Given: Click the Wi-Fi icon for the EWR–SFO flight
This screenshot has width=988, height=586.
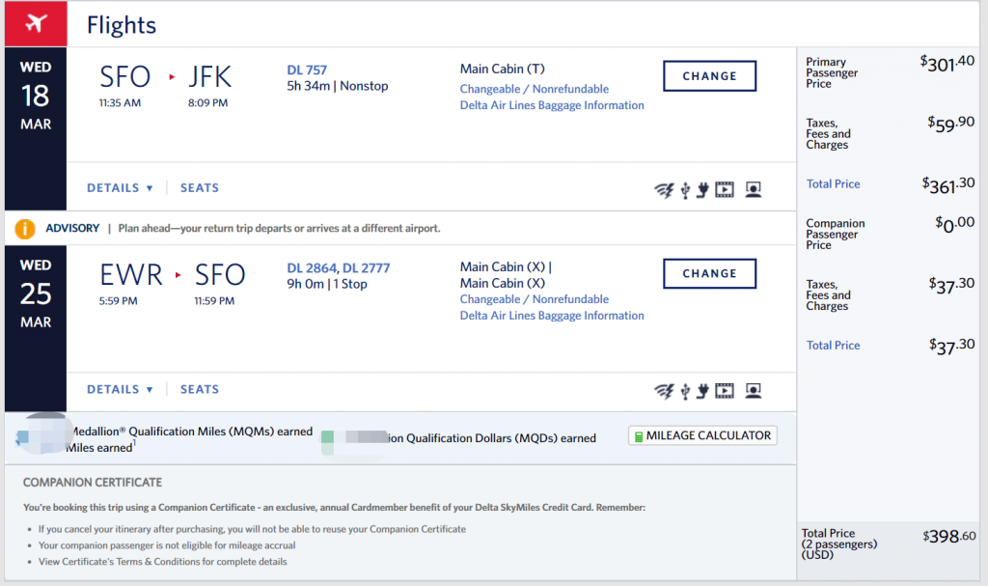Looking at the screenshot, I should tap(664, 391).
